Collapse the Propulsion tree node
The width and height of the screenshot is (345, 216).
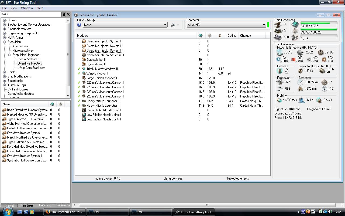[x=5, y=42]
